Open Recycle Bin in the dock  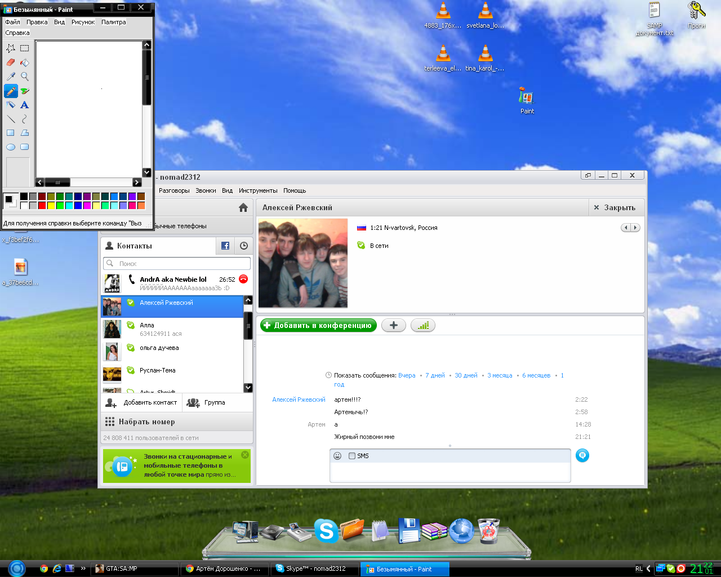click(x=489, y=531)
